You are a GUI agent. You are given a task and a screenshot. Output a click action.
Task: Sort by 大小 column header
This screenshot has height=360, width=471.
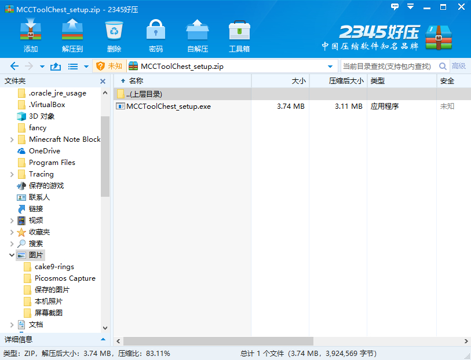[x=280, y=80]
